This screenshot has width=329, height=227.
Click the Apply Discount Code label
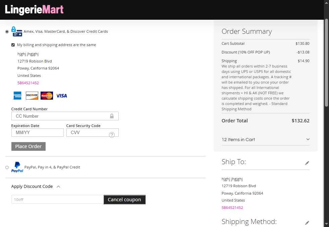pyautogui.click(x=32, y=187)
